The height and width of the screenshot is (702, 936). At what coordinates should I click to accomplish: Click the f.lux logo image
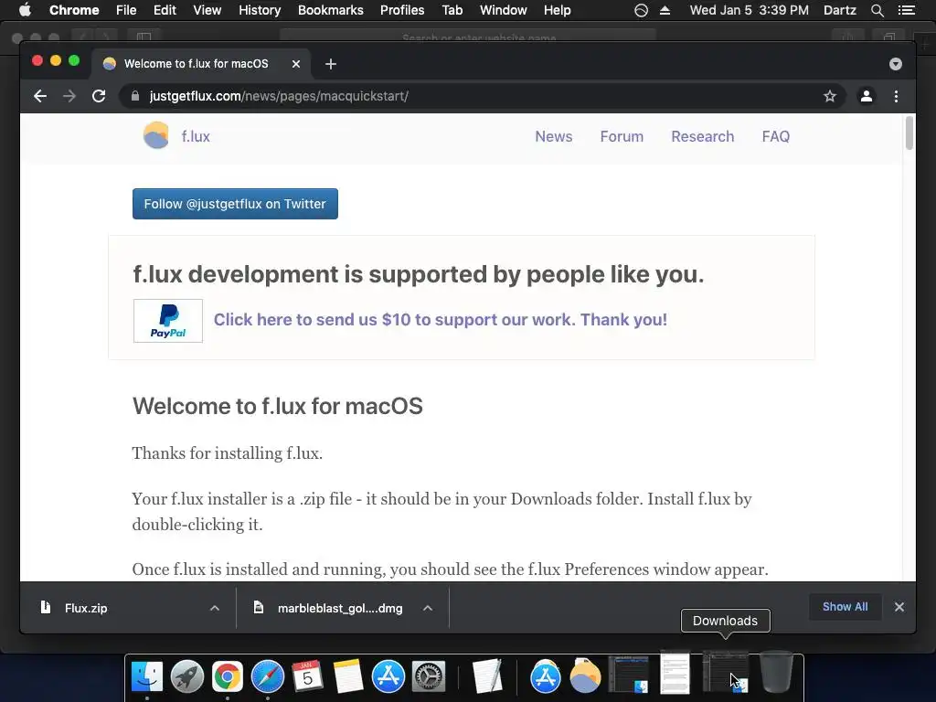click(x=156, y=135)
